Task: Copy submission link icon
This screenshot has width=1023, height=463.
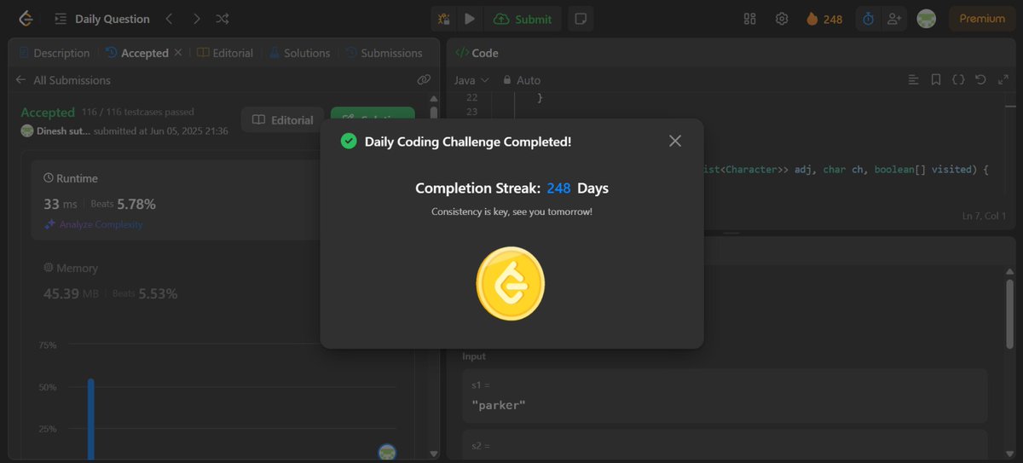Action: click(423, 80)
